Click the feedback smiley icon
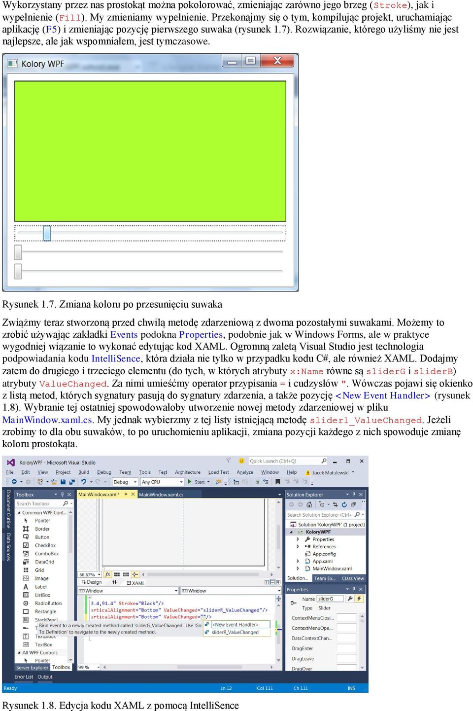473x711 pixels. (241, 461)
